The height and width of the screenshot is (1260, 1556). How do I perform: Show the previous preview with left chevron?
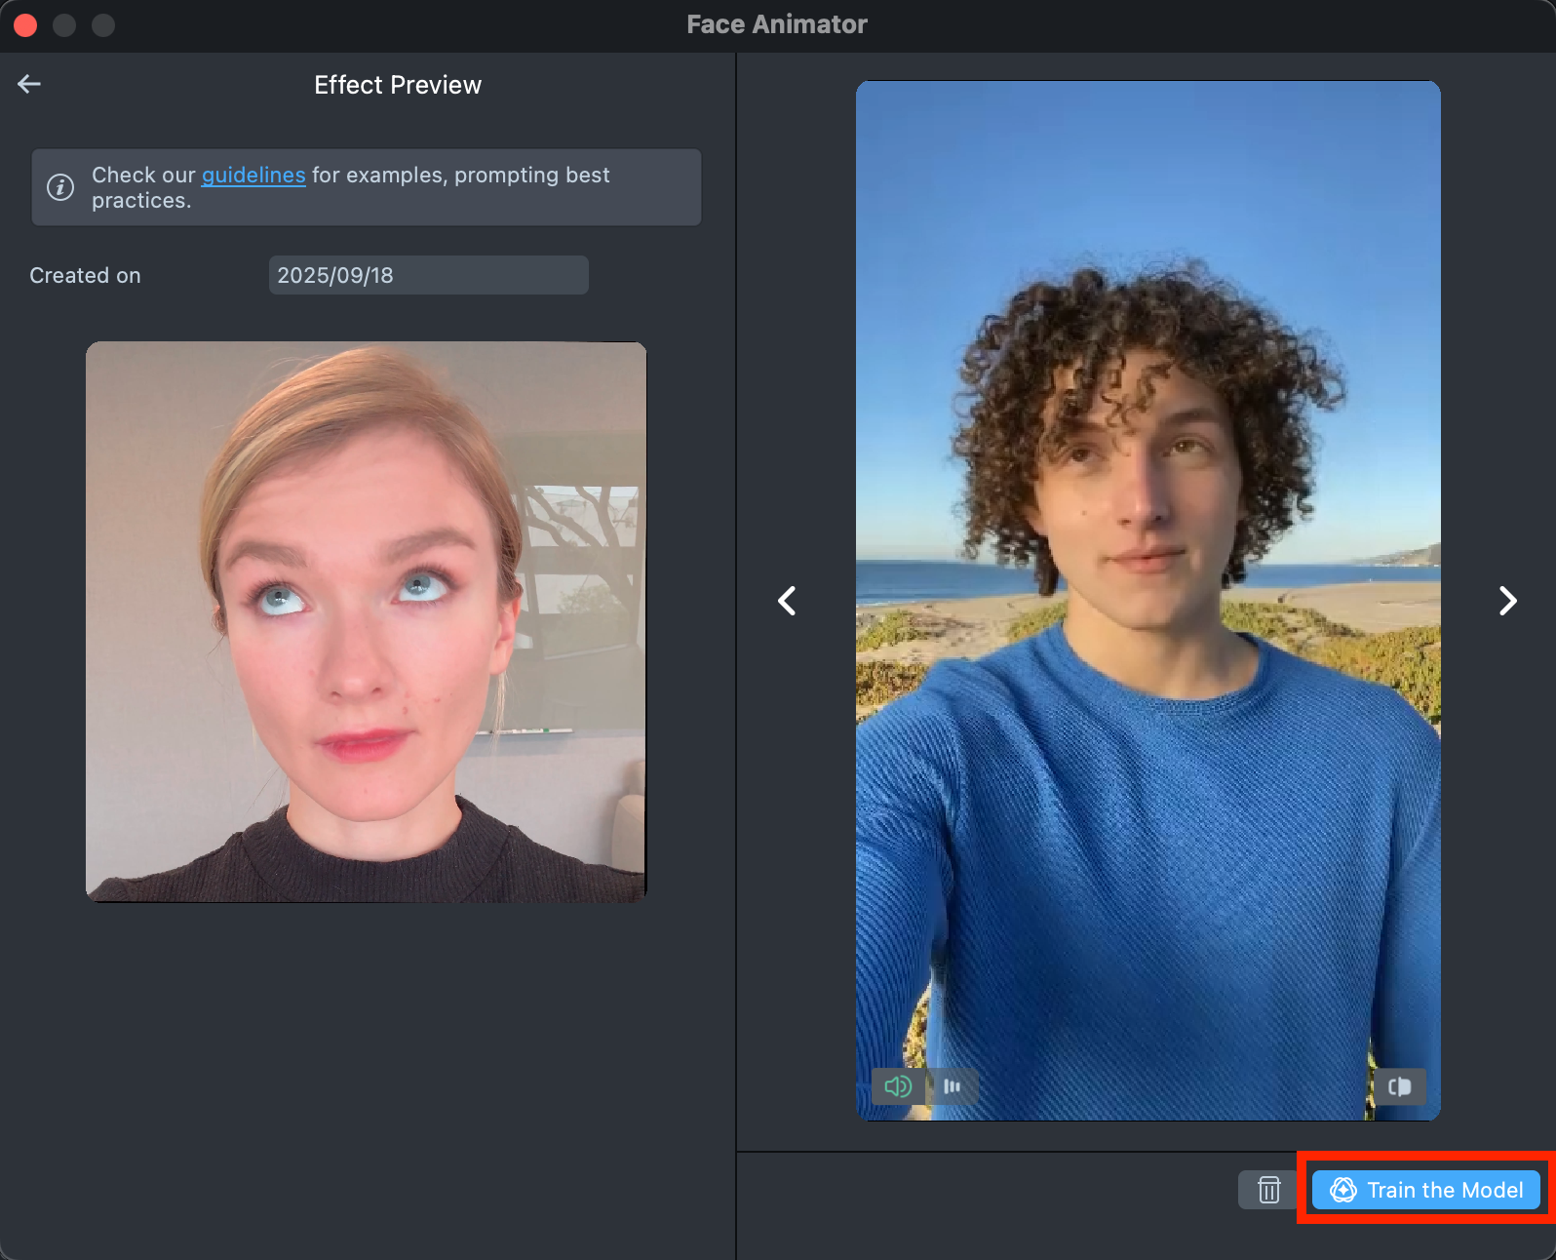pos(787,601)
